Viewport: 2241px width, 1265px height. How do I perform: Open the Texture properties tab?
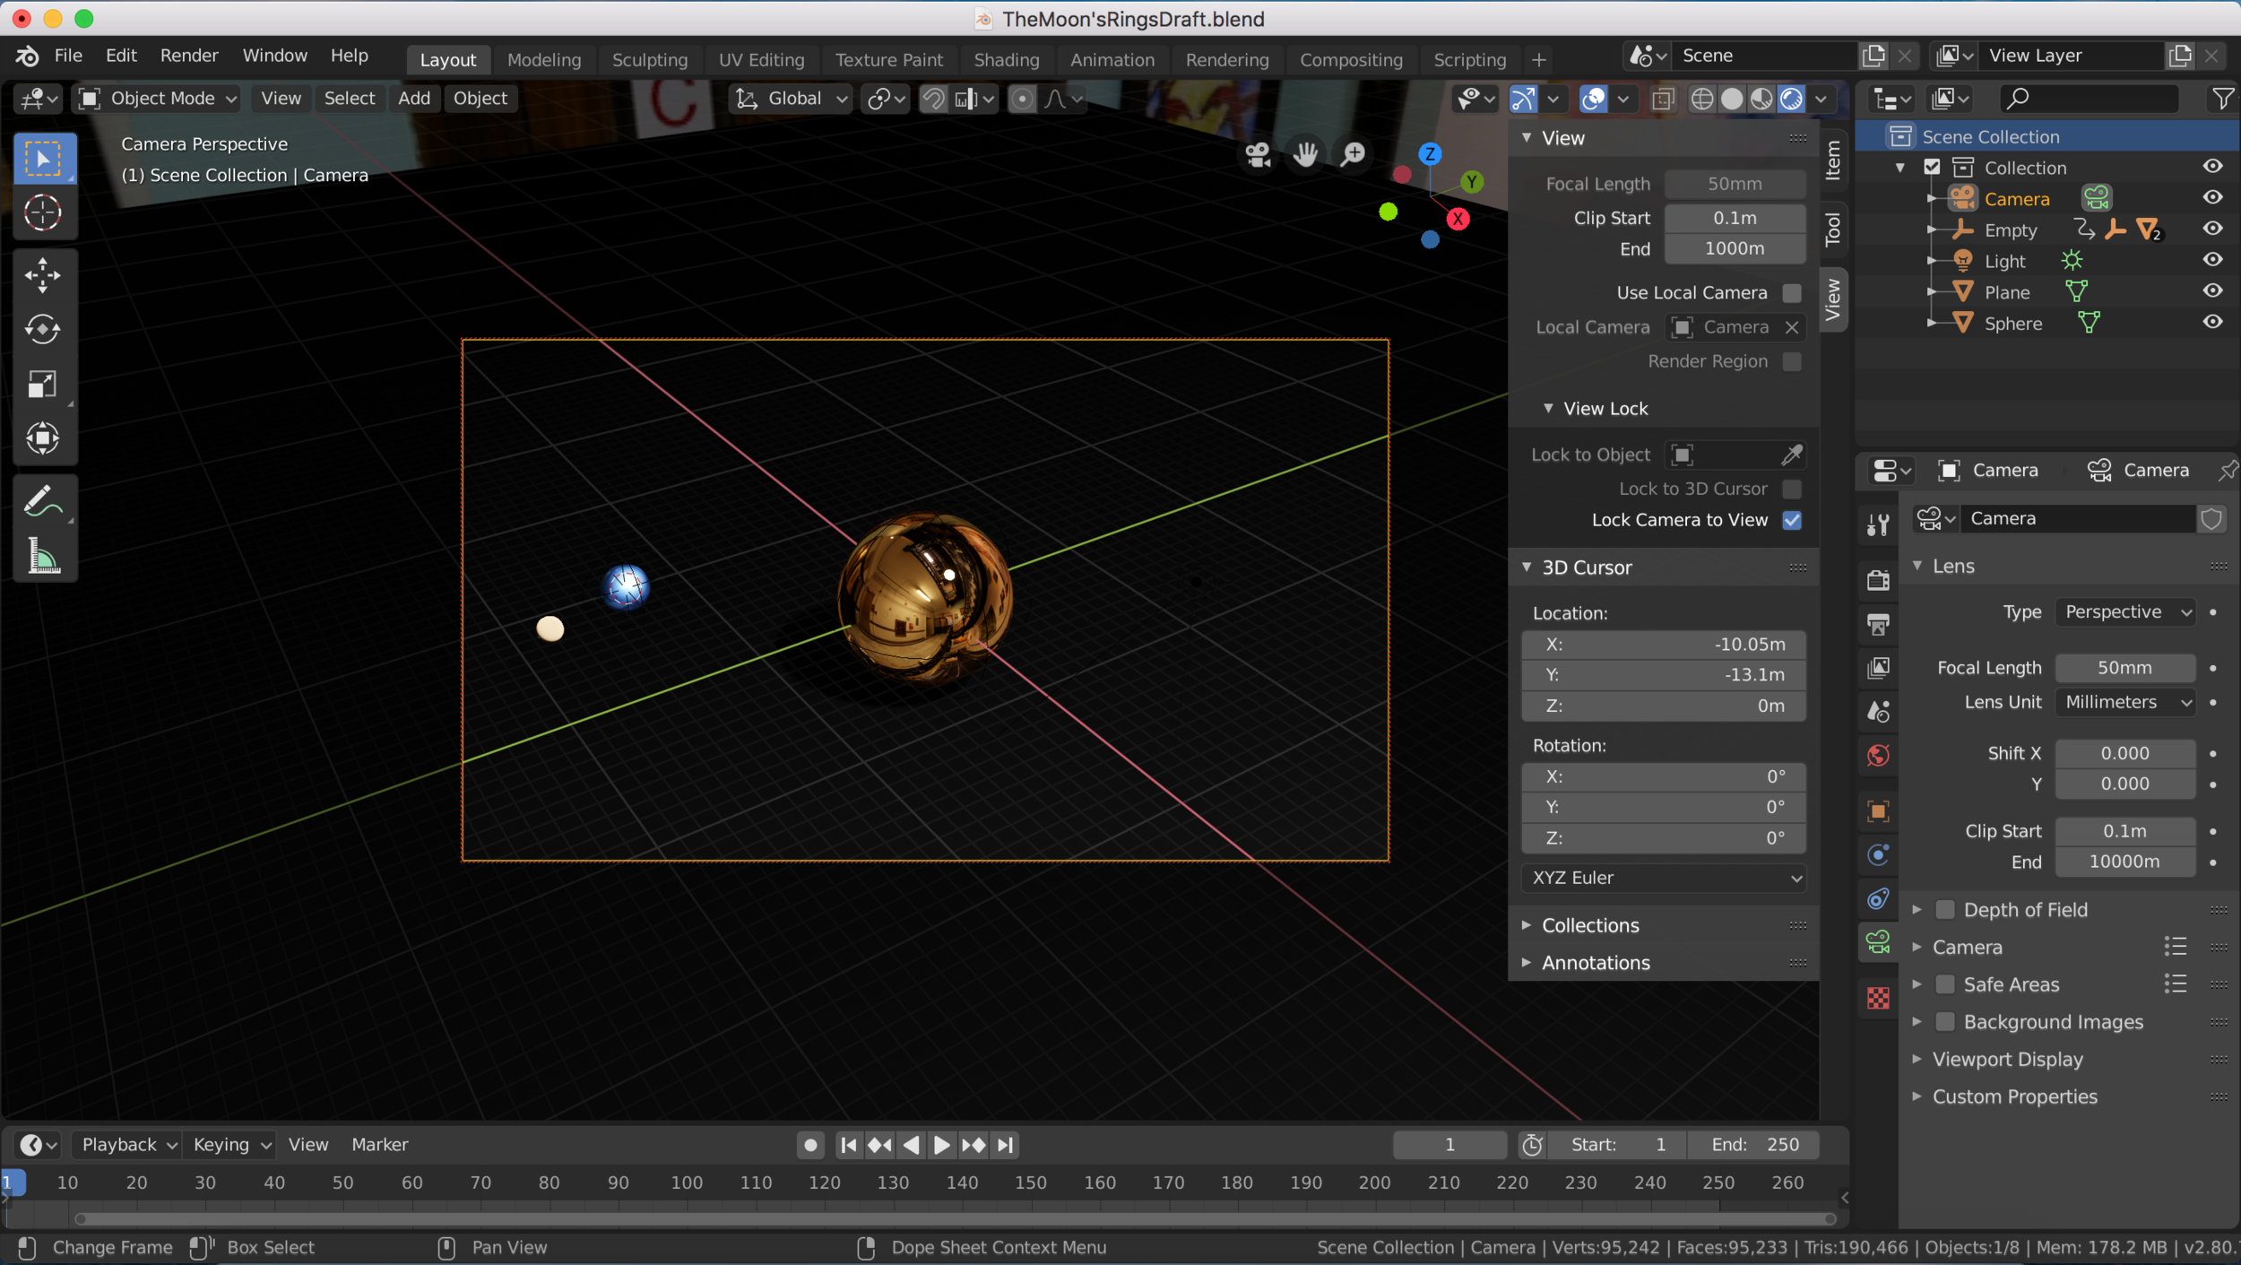pyautogui.click(x=1878, y=998)
